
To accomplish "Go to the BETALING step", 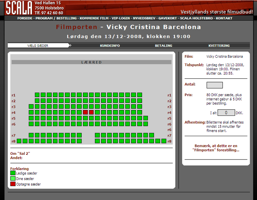I will tap(164, 46).
